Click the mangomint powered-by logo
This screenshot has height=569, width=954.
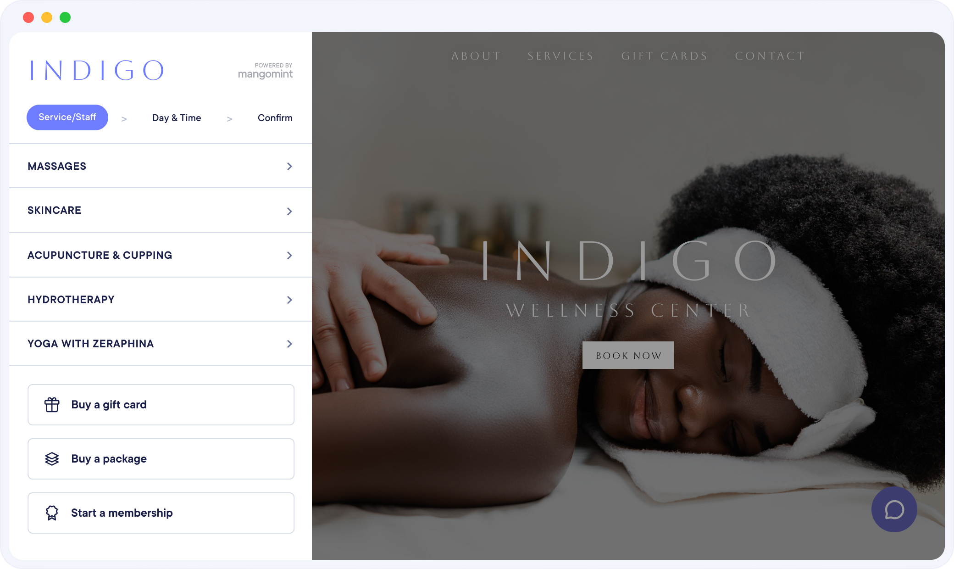pyautogui.click(x=265, y=71)
